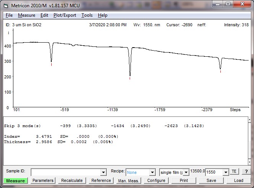The height and width of the screenshot is (188, 254).
Task: Click the results pane scroll down arrow
Action: tap(249, 162)
